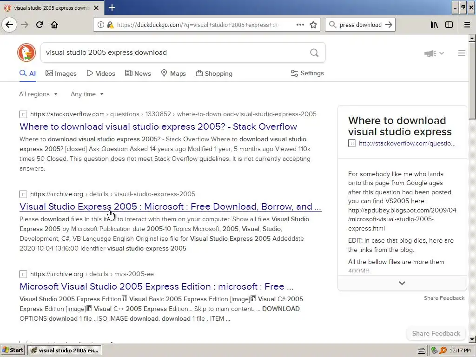Switch to the Images tab
The height and width of the screenshot is (357, 476).
(x=61, y=73)
